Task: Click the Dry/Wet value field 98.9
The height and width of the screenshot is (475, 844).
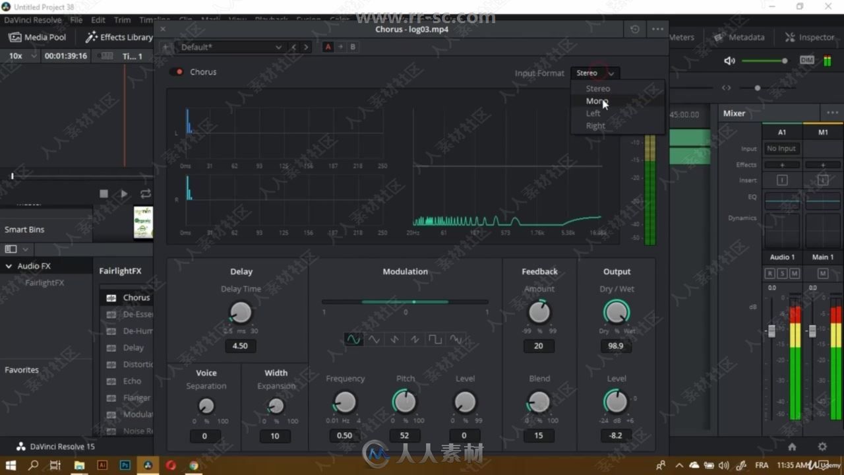Action: (616, 346)
